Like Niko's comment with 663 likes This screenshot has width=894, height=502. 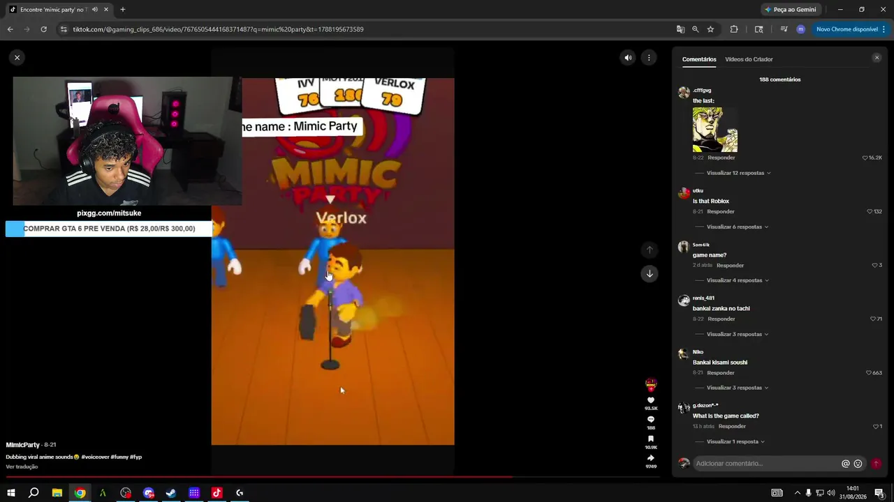point(869,372)
